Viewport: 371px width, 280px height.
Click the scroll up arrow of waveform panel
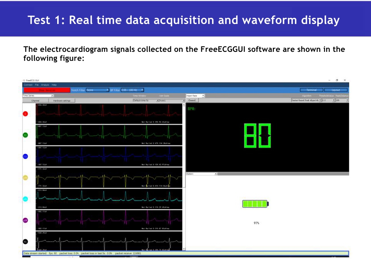[x=184, y=105]
